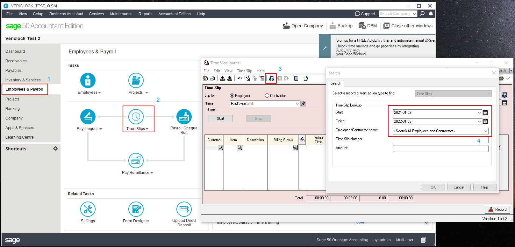This screenshot has height=247, width=515.
Task: Expand the Finish date dropdown
Action: click(479, 121)
